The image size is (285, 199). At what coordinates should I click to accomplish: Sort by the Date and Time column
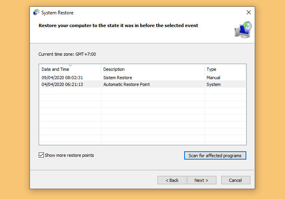(x=55, y=69)
